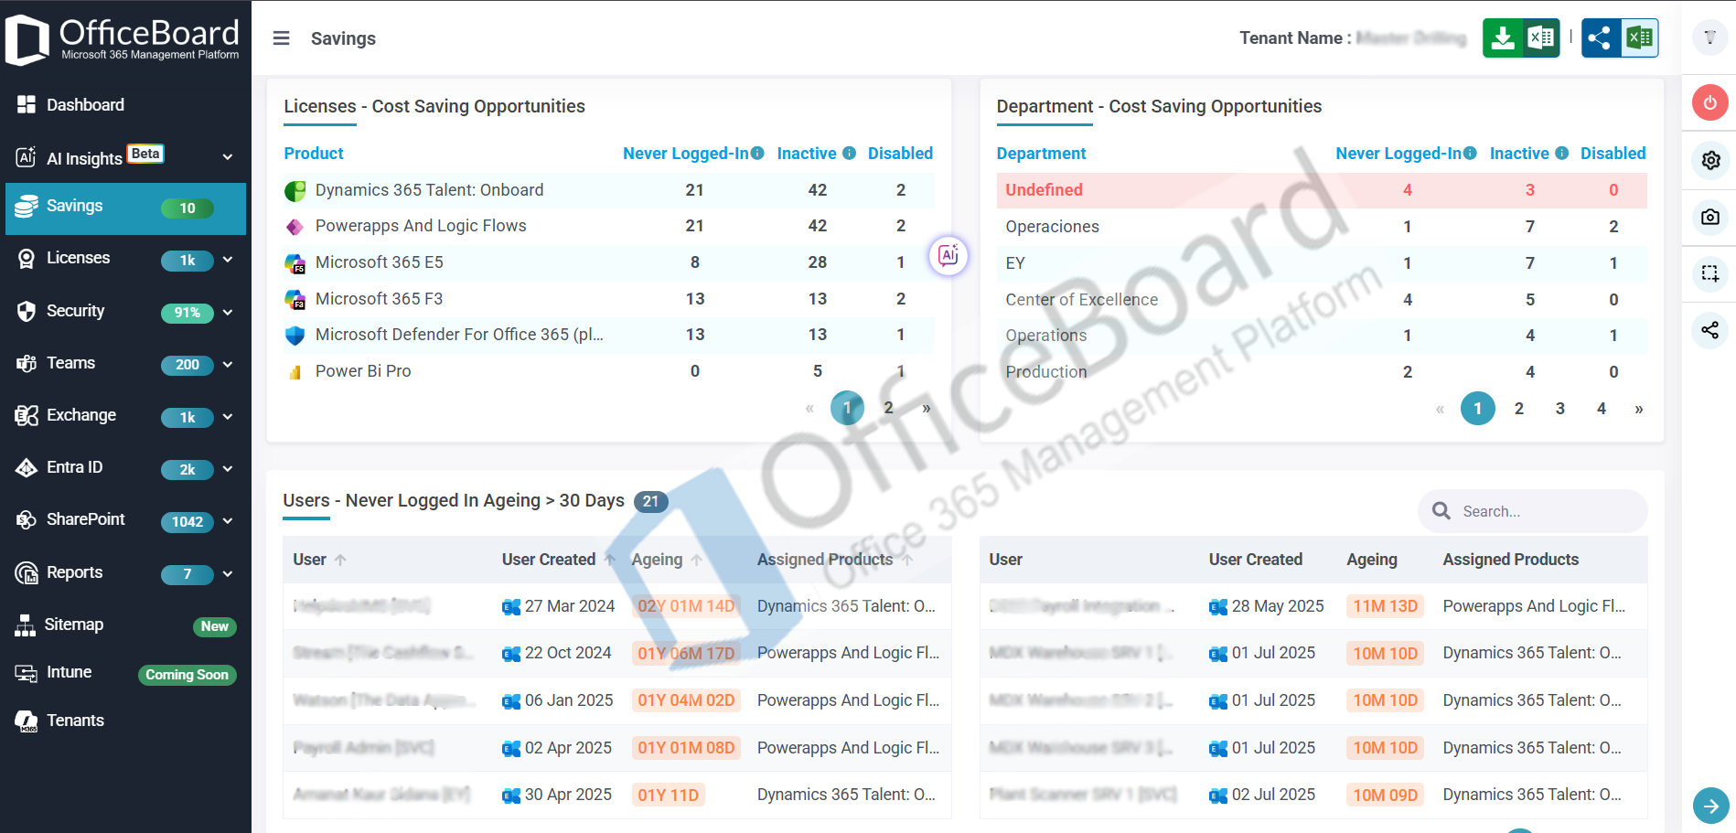Click the OfficeBoard logo
The image size is (1736, 833).
(123, 39)
